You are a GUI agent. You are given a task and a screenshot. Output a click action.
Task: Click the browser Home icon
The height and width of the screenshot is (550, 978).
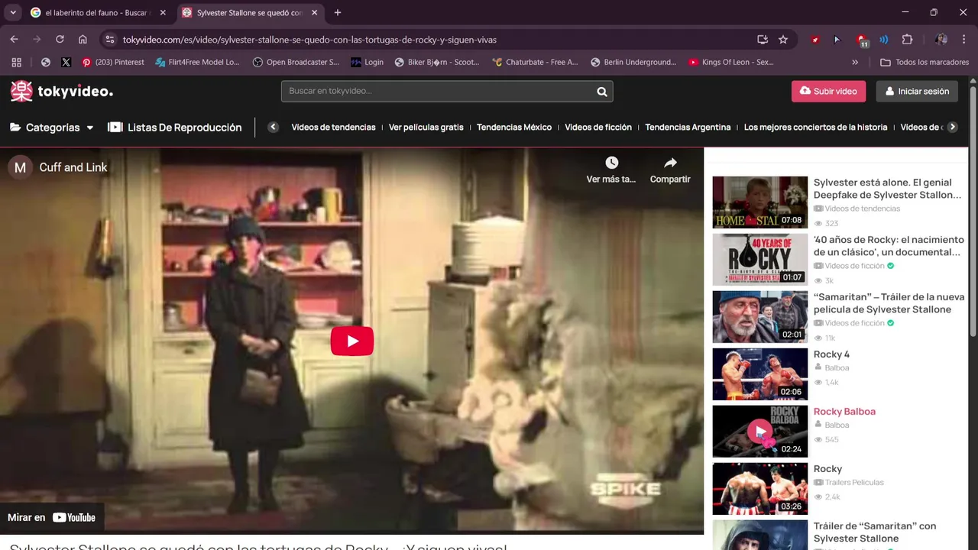[83, 40]
